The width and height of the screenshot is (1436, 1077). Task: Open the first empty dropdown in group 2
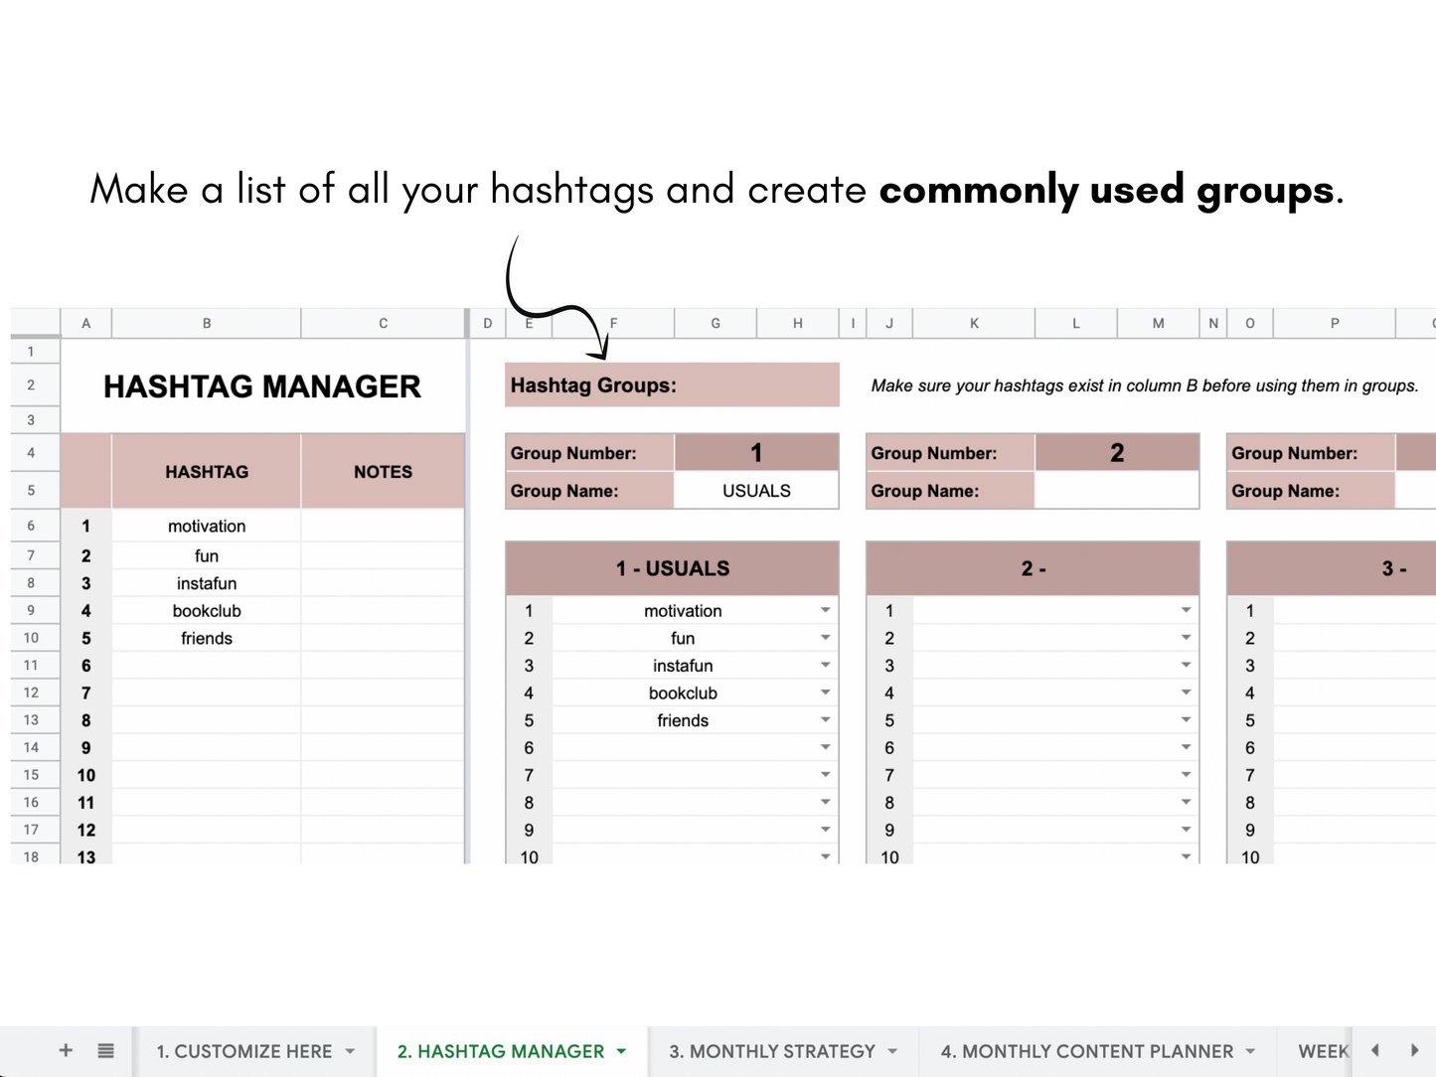pyautogui.click(x=1186, y=610)
